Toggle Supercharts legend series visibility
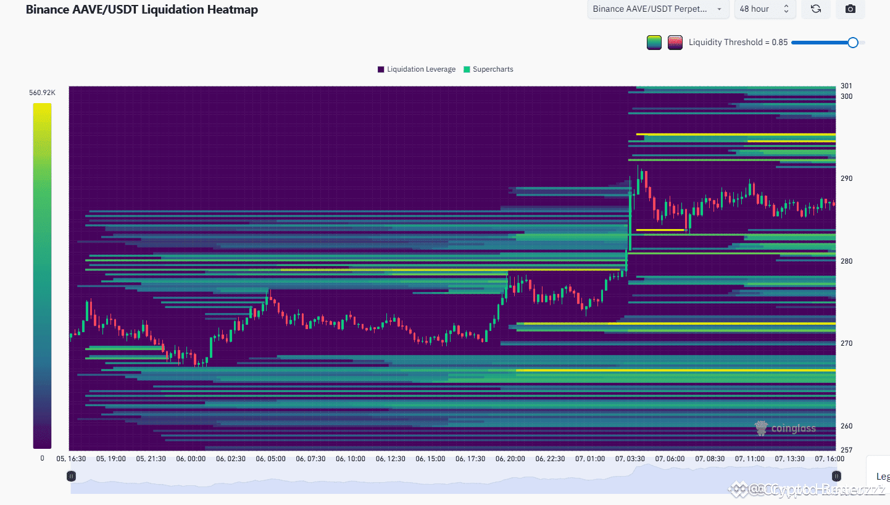Image resolution: width=890 pixels, height=505 pixels. tap(488, 69)
